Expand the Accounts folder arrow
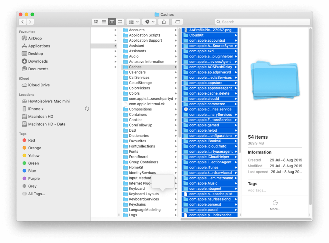Image resolution: width=329 pixels, height=243 pixels. tap(176, 30)
